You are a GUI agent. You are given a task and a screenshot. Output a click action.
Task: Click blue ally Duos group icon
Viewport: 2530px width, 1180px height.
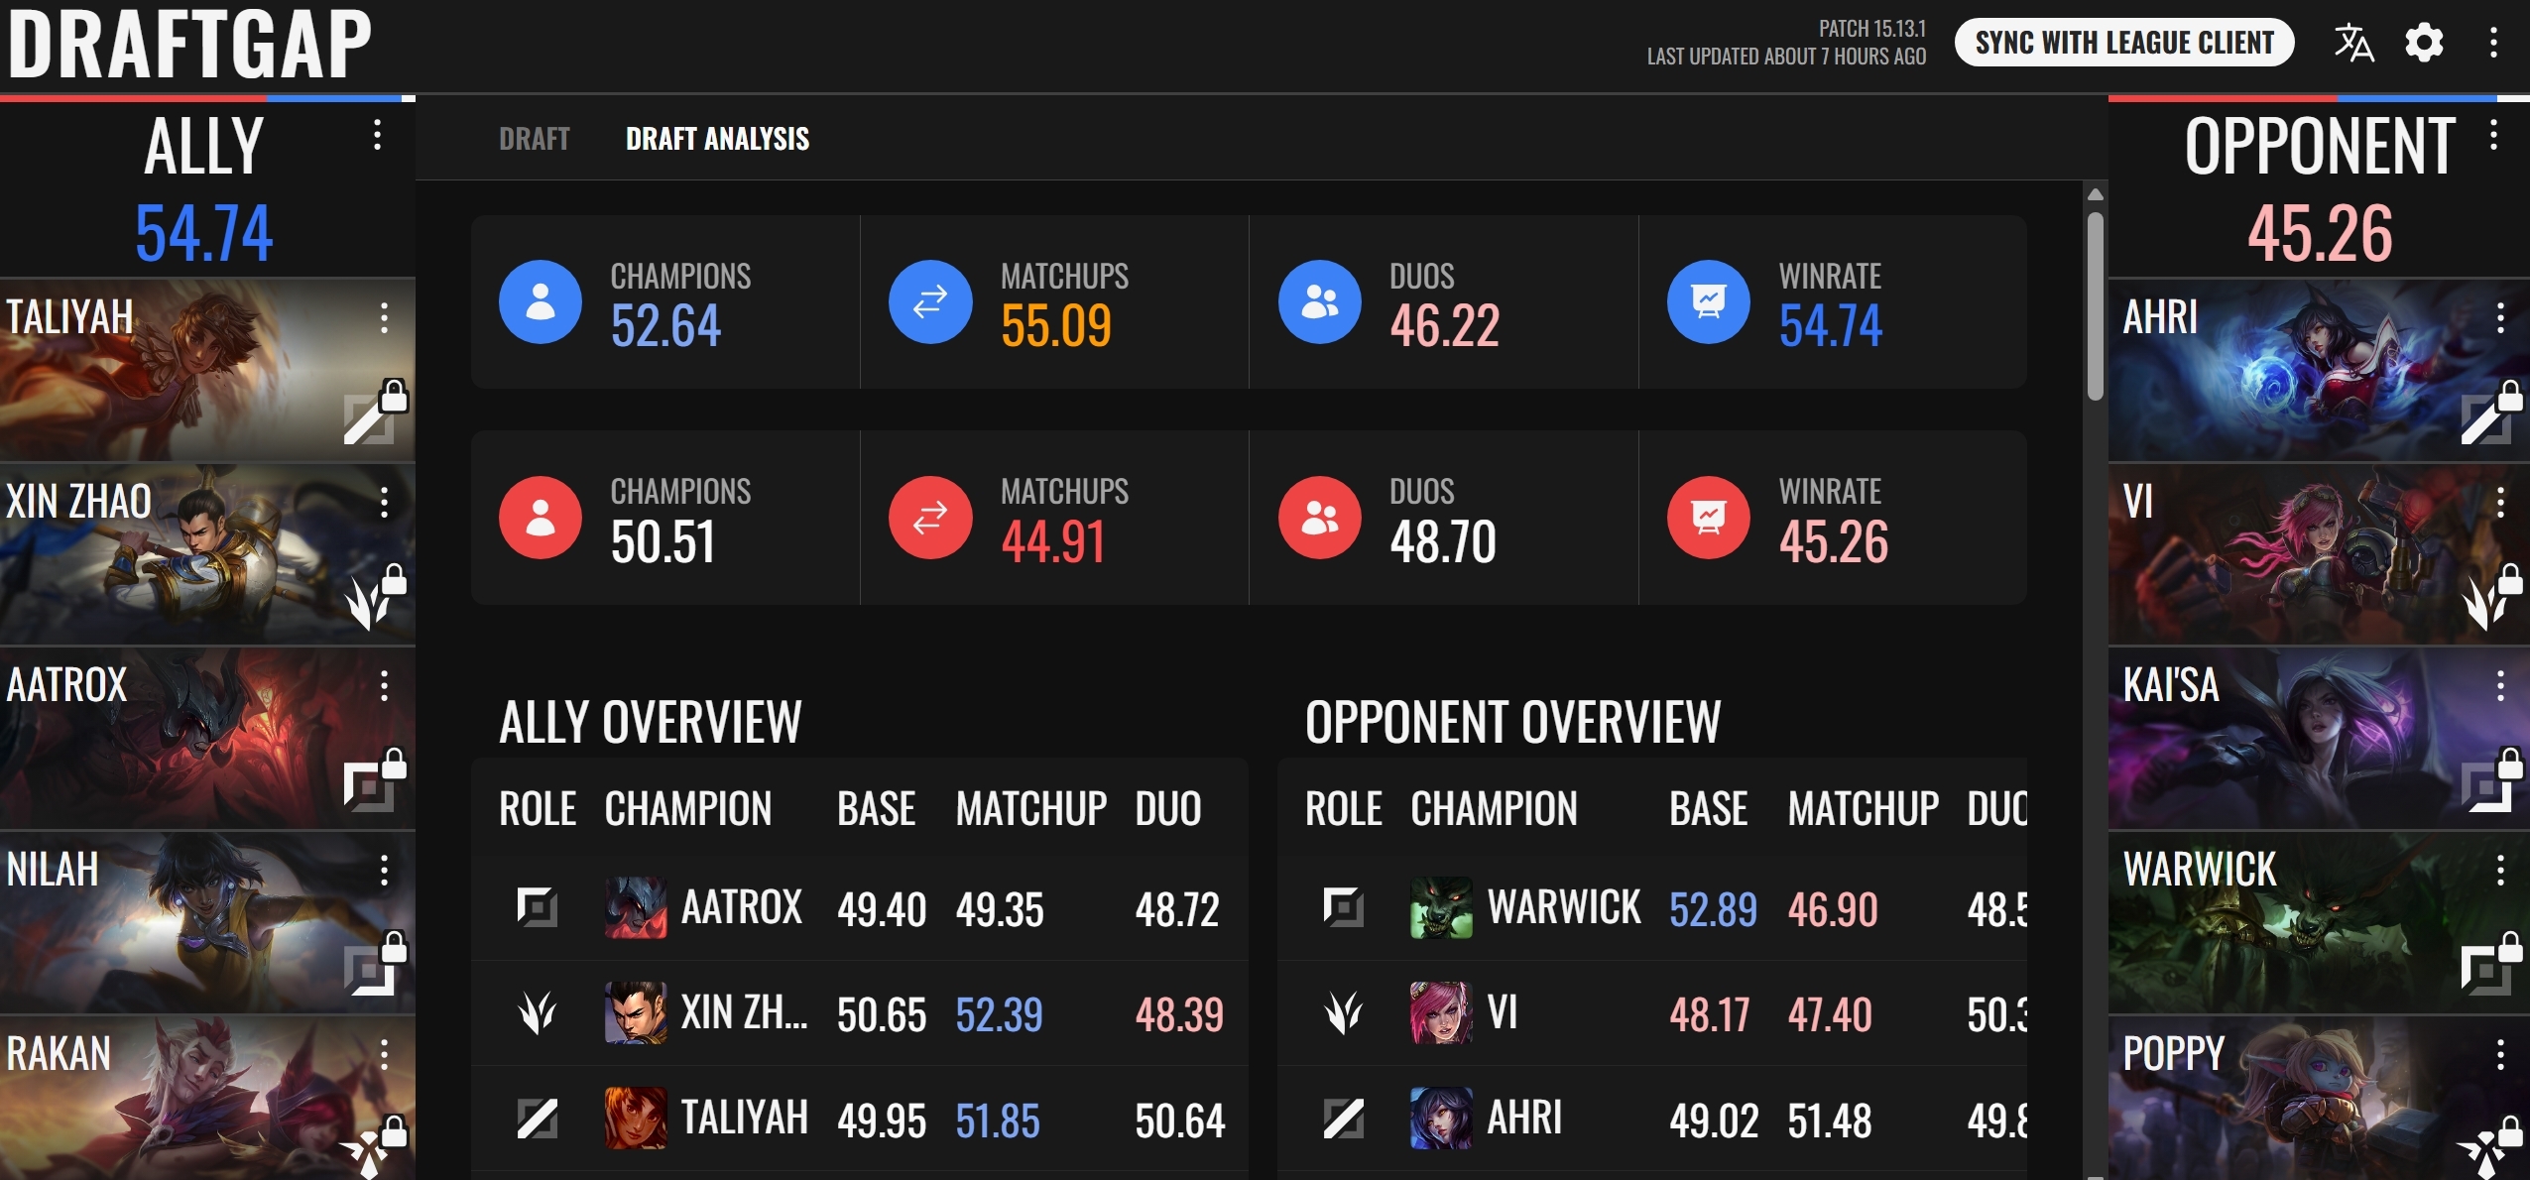pyautogui.click(x=1319, y=301)
